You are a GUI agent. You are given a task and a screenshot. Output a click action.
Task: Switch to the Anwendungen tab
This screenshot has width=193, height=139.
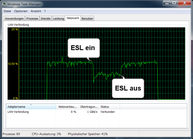tap(14, 18)
